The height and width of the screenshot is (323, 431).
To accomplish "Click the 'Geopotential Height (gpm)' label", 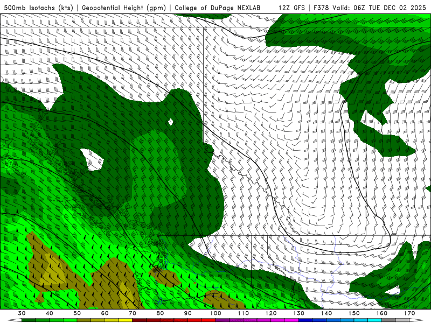I will coord(124,8).
